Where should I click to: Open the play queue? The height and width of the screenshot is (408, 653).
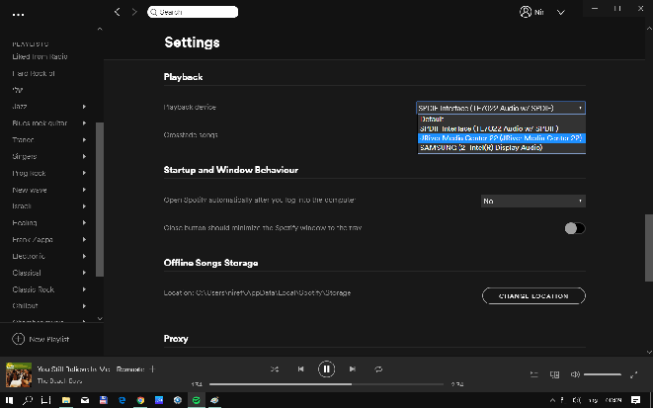(533, 374)
